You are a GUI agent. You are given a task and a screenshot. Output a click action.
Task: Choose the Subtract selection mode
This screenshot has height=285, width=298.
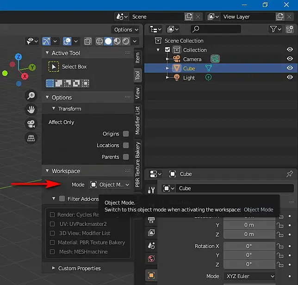pyautogui.click(x=68, y=83)
